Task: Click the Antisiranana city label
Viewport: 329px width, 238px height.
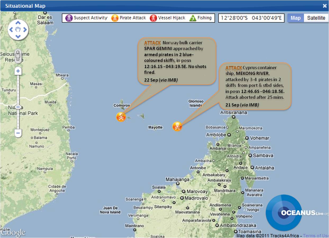Action: coord(234,113)
